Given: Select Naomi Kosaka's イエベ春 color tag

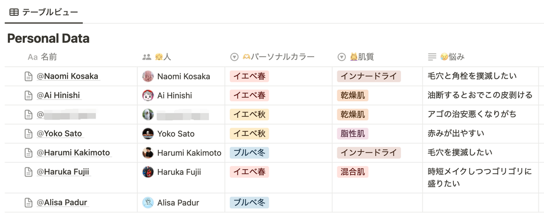Looking at the screenshot, I should pos(249,76).
